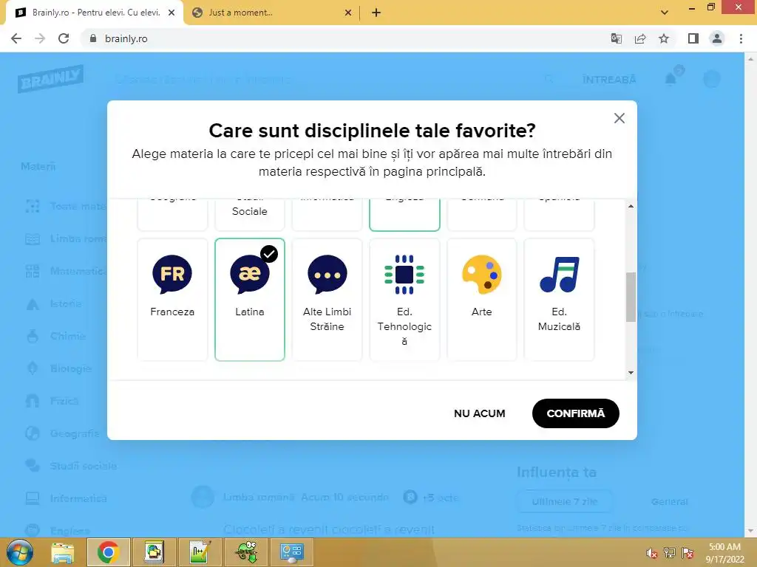Open the tab search dropdown chevron
The width and height of the screenshot is (757, 567).
click(x=665, y=13)
